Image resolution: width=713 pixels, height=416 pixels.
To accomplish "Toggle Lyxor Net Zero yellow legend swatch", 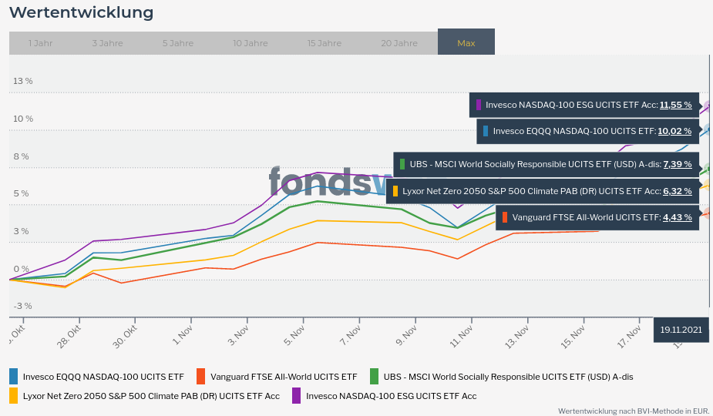I will click(13, 396).
